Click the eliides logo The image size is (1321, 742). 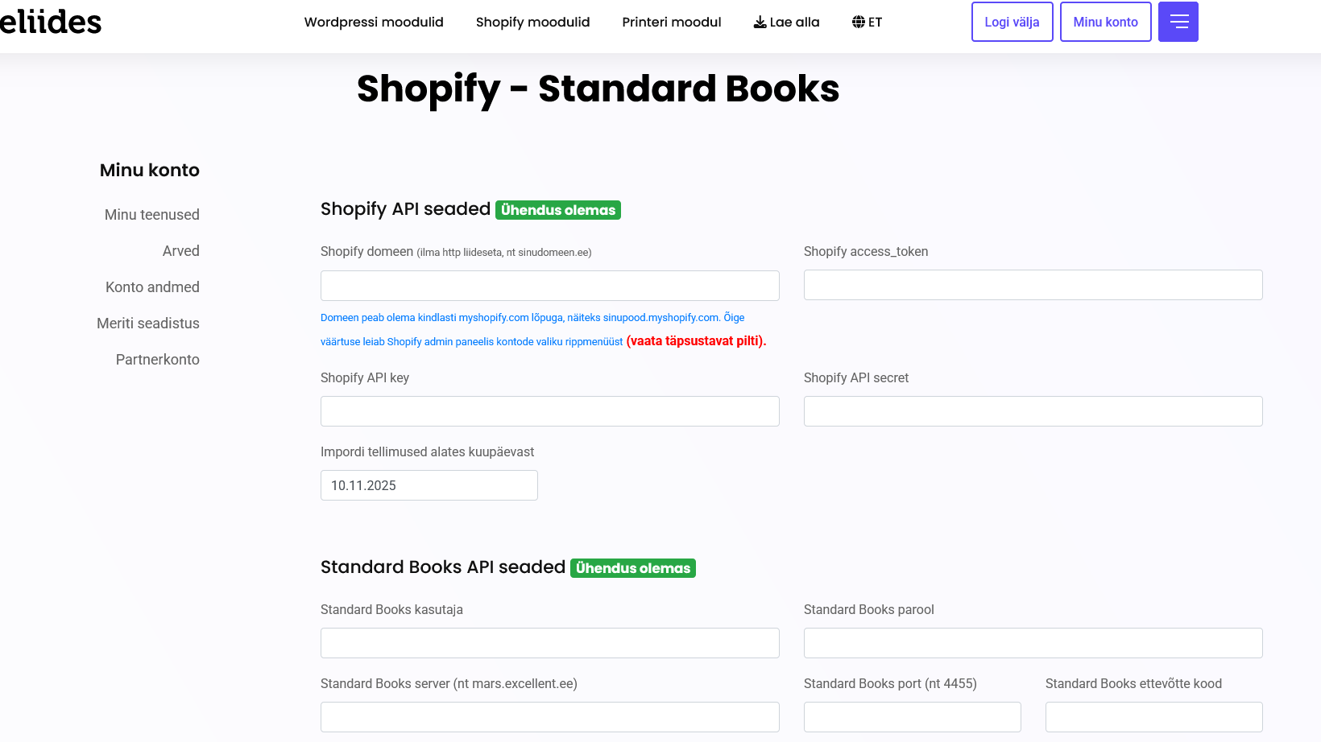51,22
